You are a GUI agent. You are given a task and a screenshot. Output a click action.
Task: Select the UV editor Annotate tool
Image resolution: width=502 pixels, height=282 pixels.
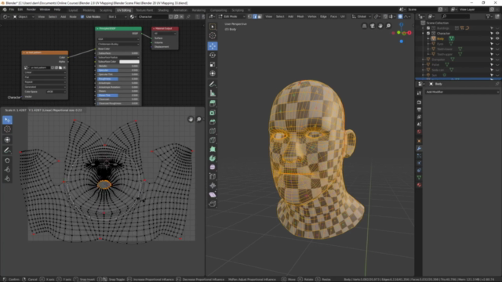[7, 150]
